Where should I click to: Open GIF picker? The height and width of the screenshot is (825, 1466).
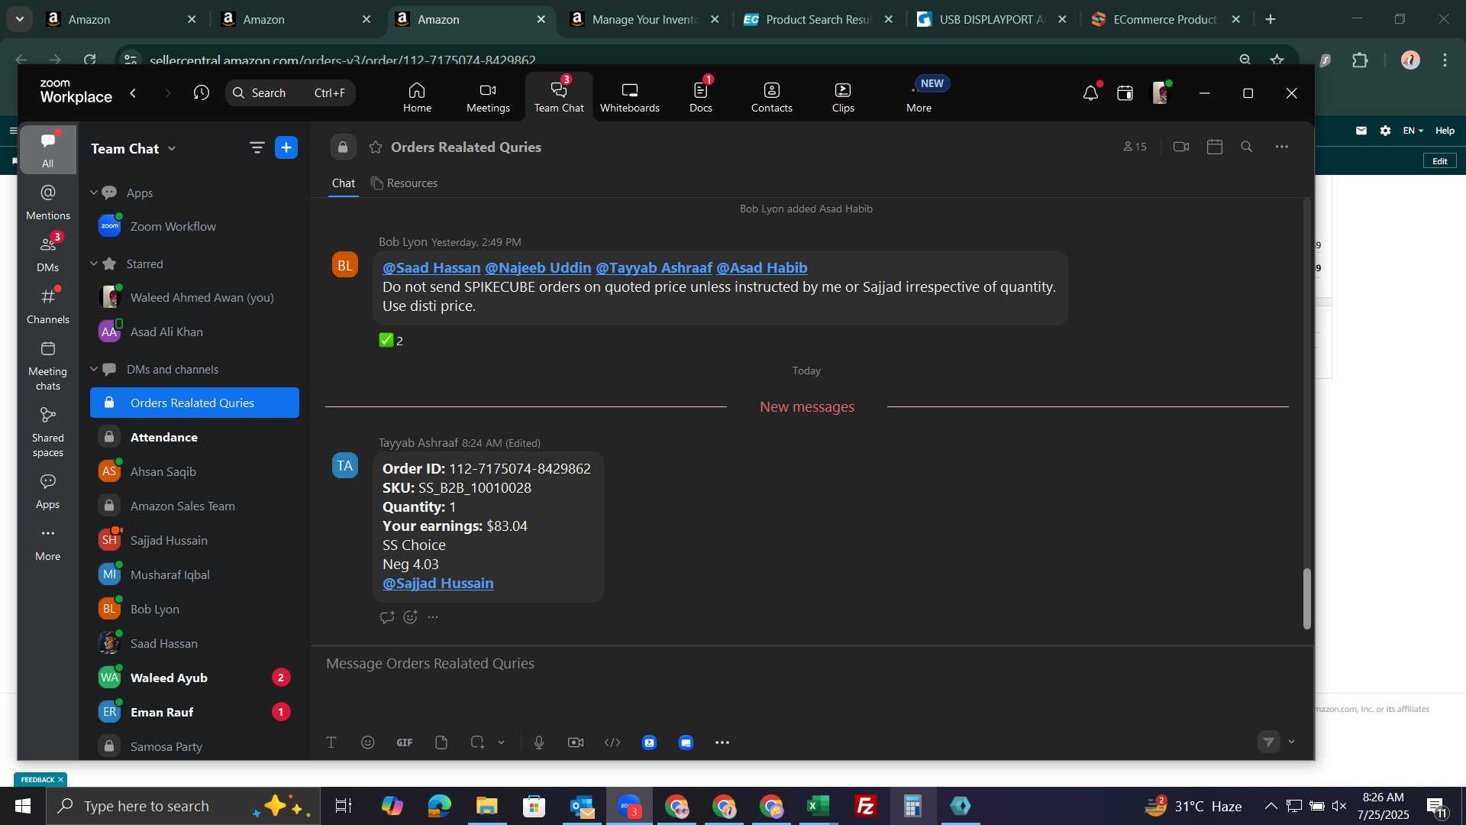[405, 742]
